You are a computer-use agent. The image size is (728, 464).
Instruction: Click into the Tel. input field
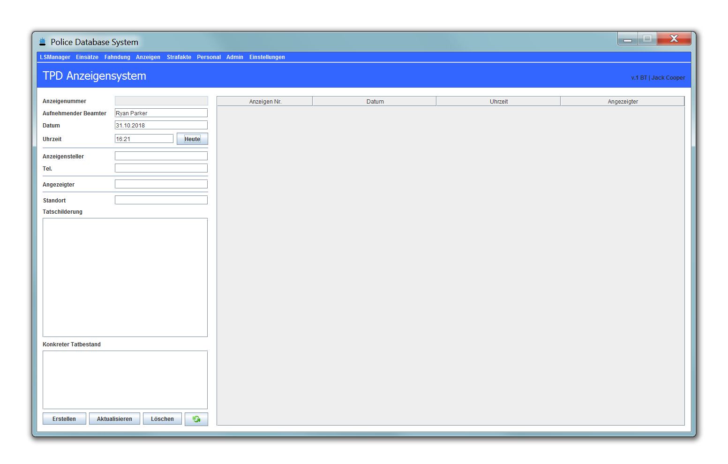tap(161, 168)
